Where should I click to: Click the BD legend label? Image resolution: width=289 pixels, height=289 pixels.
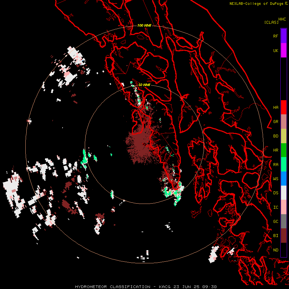tap(276, 136)
